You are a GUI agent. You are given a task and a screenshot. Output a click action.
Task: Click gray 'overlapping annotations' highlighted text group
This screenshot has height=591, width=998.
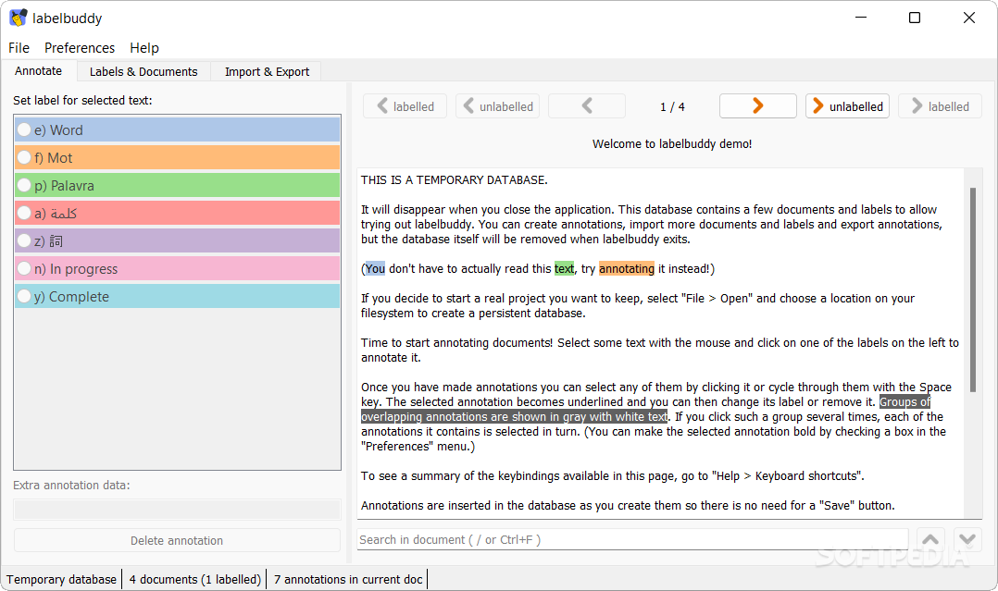[515, 417]
